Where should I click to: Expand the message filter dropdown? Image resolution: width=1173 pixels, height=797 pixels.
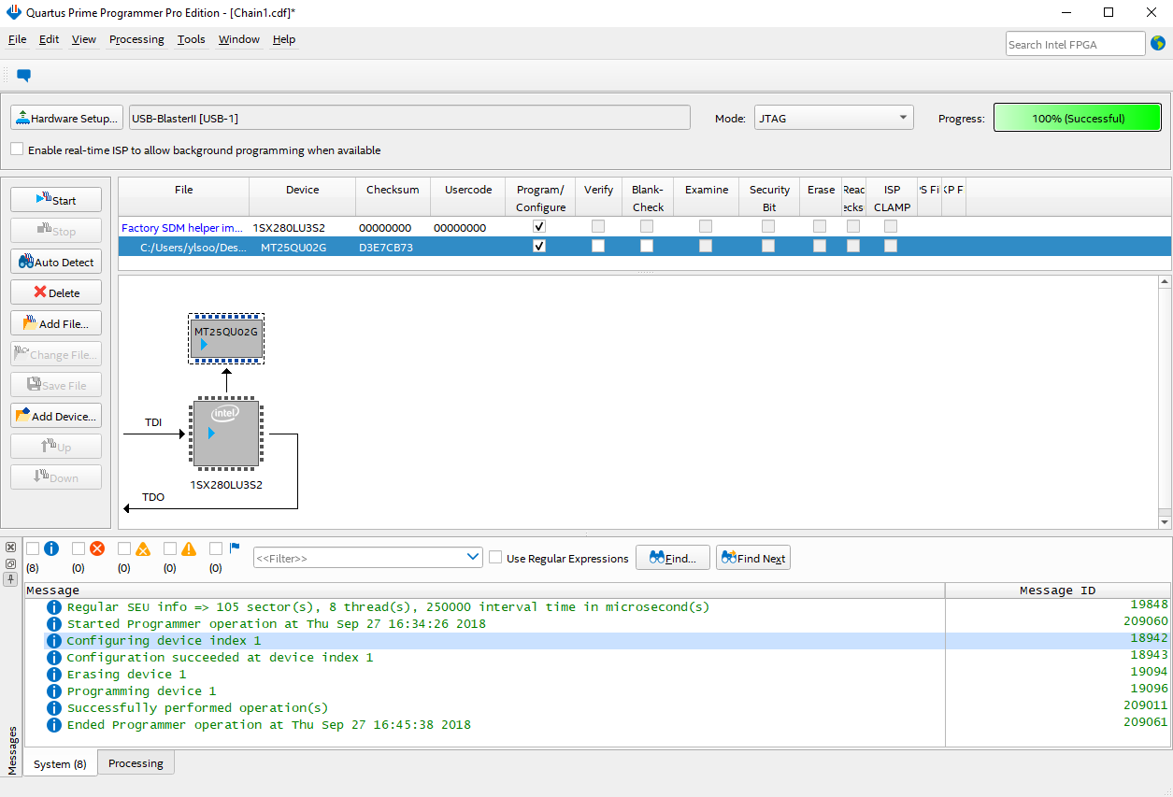473,558
